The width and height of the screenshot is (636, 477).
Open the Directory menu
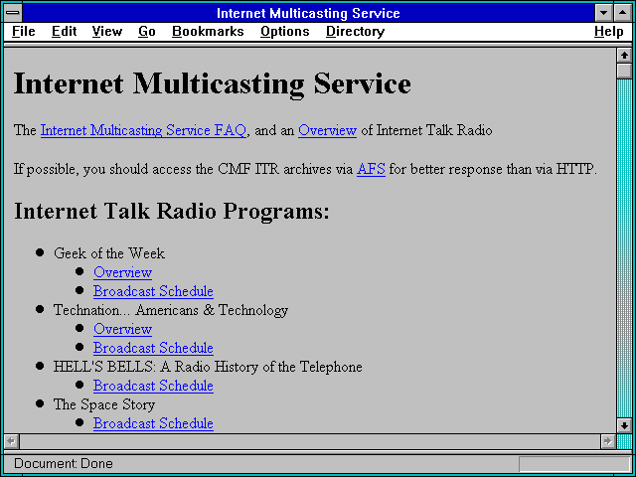pyautogui.click(x=356, y=32)
